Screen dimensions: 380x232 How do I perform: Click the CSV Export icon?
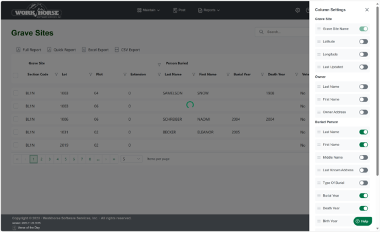click(117, 49)
